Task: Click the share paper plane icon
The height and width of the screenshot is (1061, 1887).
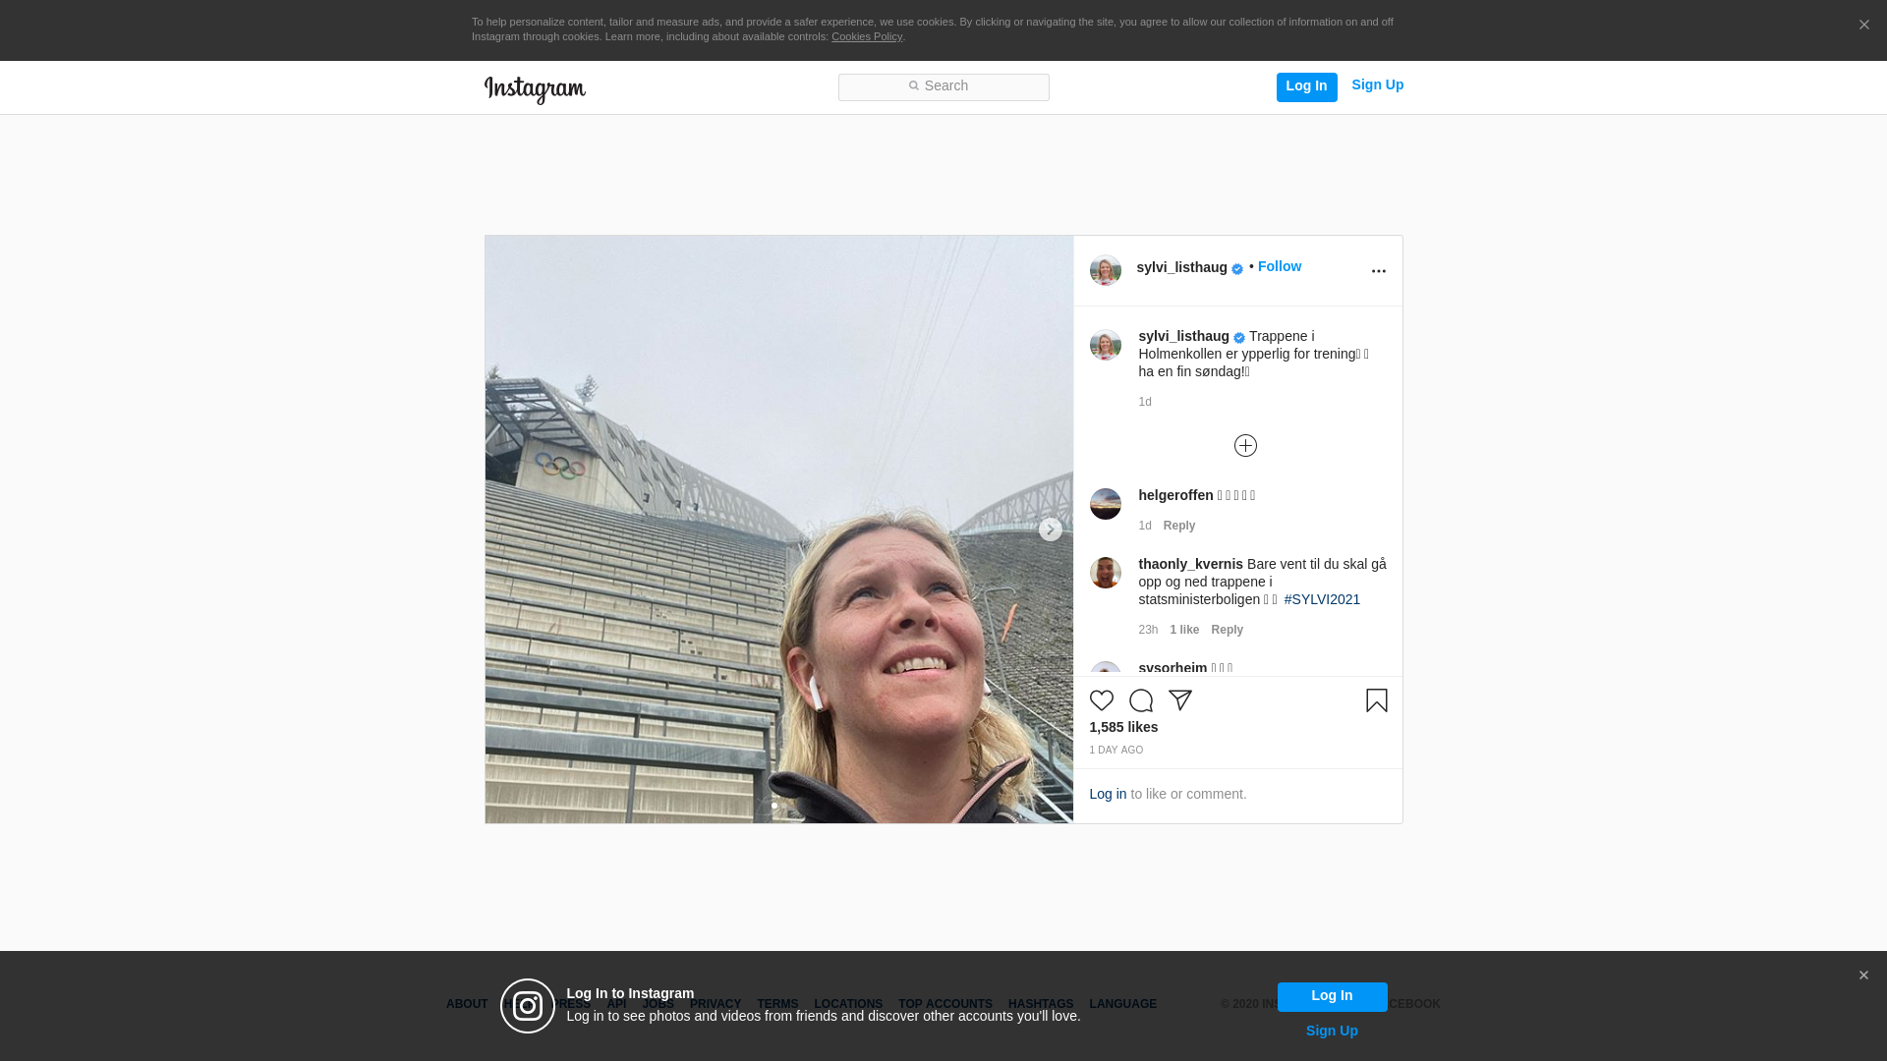Action: 1179,700
